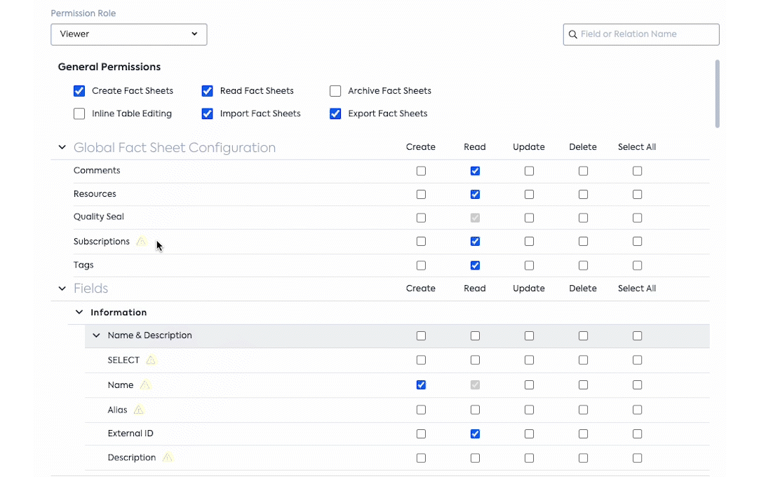Click the warning icon beside Alias
The width and height of the screenshot is (759, 479).
[x=138, y=410]
